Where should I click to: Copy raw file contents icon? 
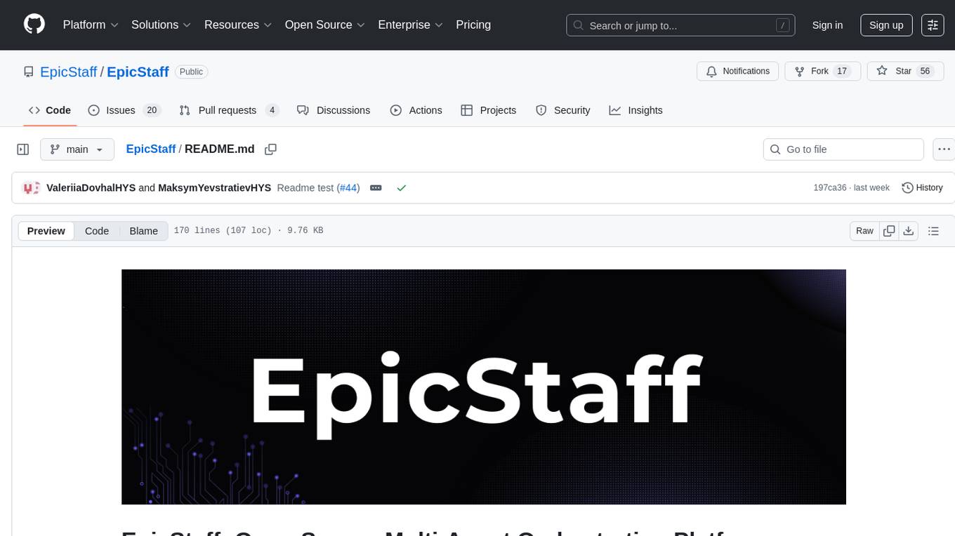pos(889,231)
